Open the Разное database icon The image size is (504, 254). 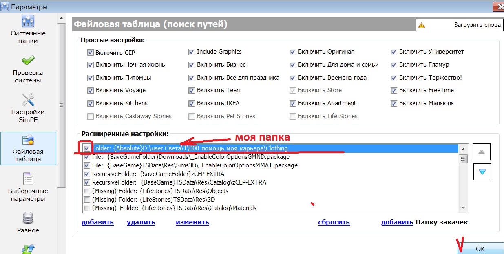28,219
